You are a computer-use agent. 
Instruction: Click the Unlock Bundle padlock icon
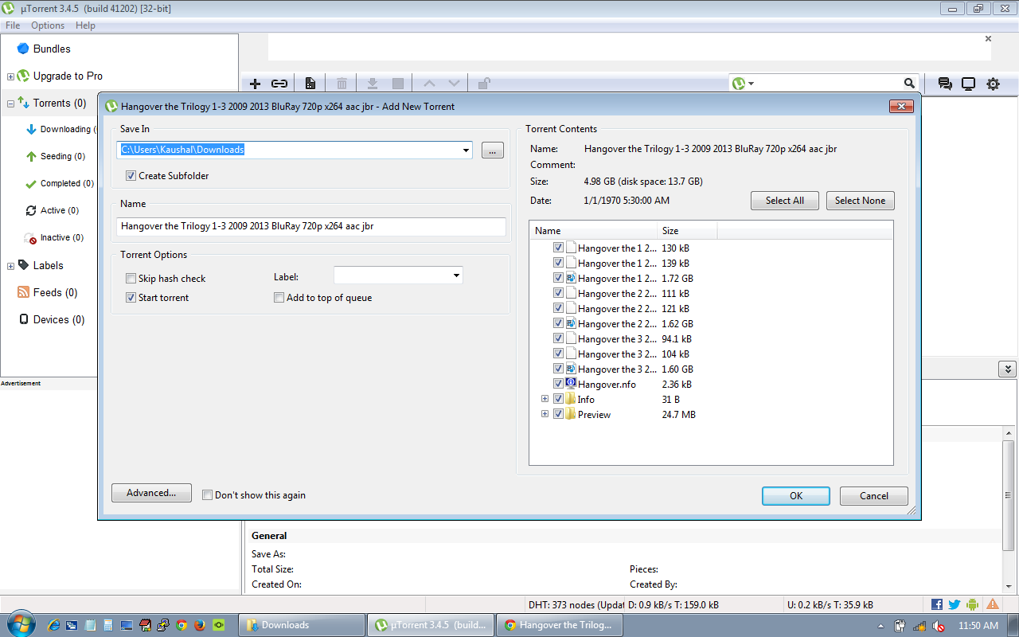tap(484, 84)
